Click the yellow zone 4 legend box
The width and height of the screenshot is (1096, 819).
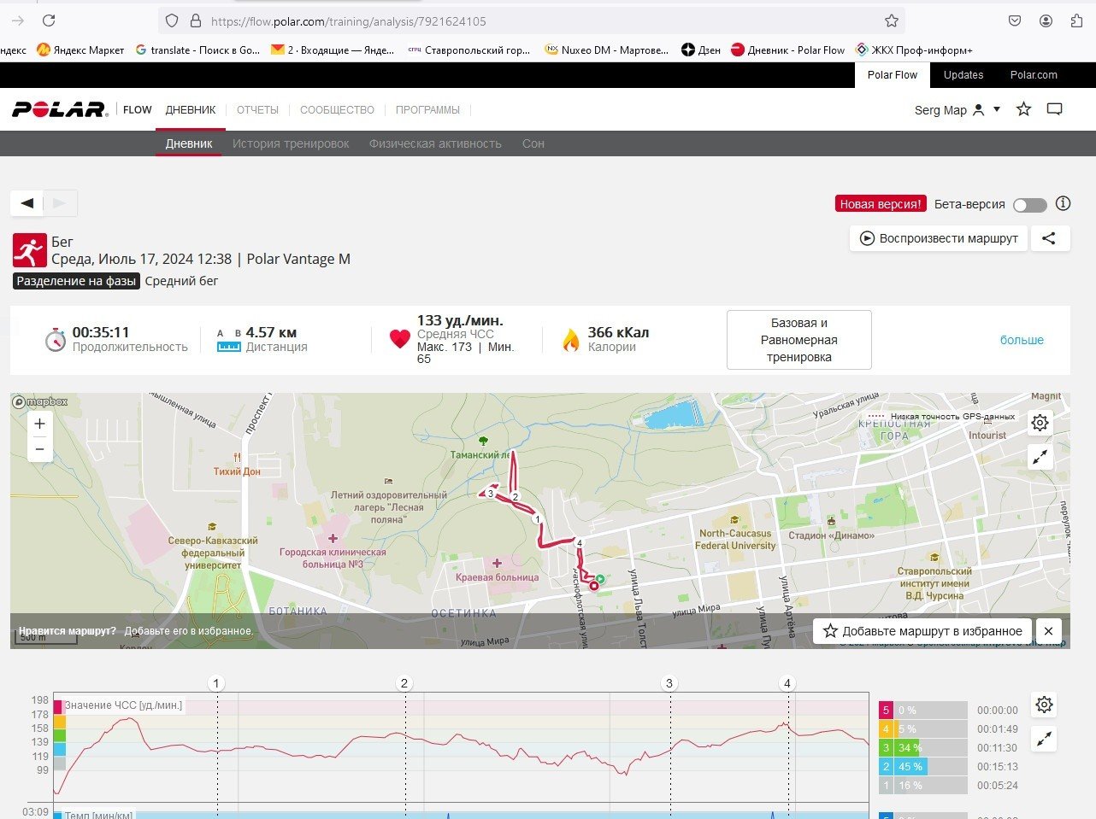887,729
